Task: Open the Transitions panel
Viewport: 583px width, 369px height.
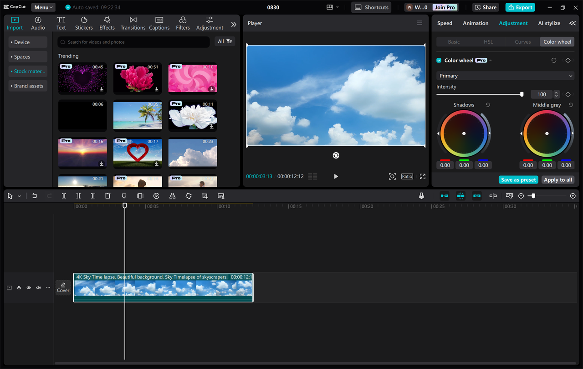Action: click(133, 23)
